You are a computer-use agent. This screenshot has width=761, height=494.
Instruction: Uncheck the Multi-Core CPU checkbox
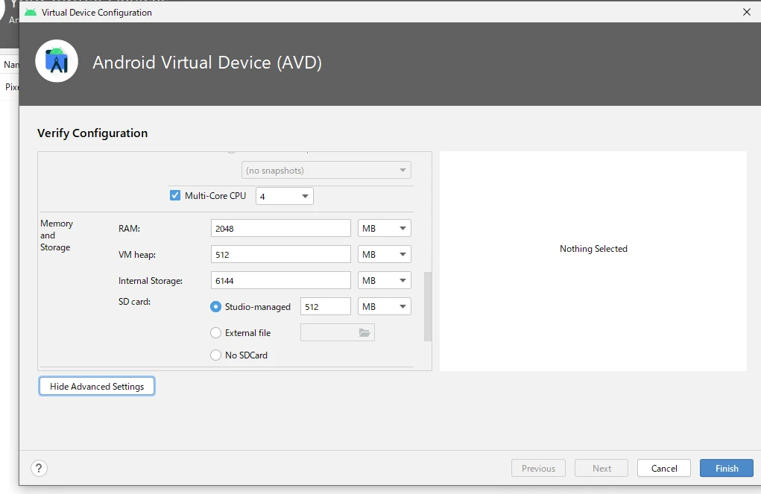point(175,196)
